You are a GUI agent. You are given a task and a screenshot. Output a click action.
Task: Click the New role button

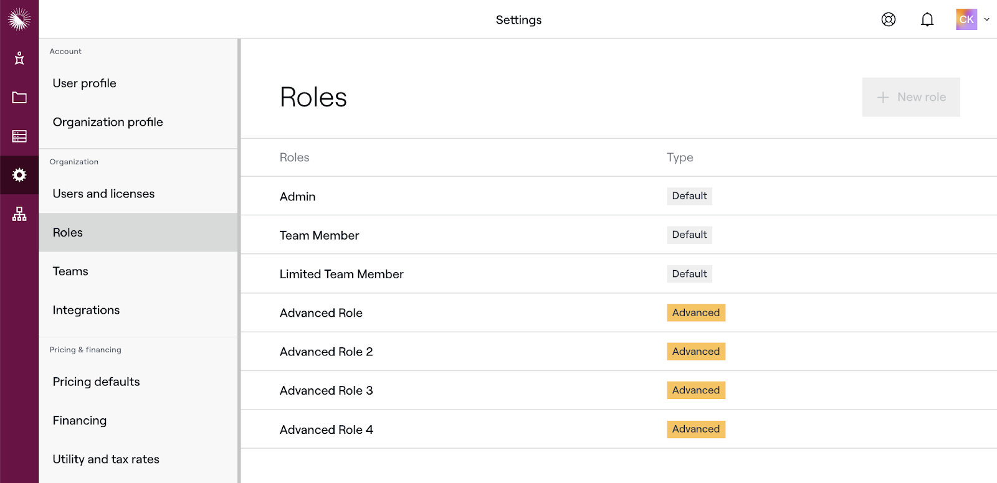click(x=911, y=97)
